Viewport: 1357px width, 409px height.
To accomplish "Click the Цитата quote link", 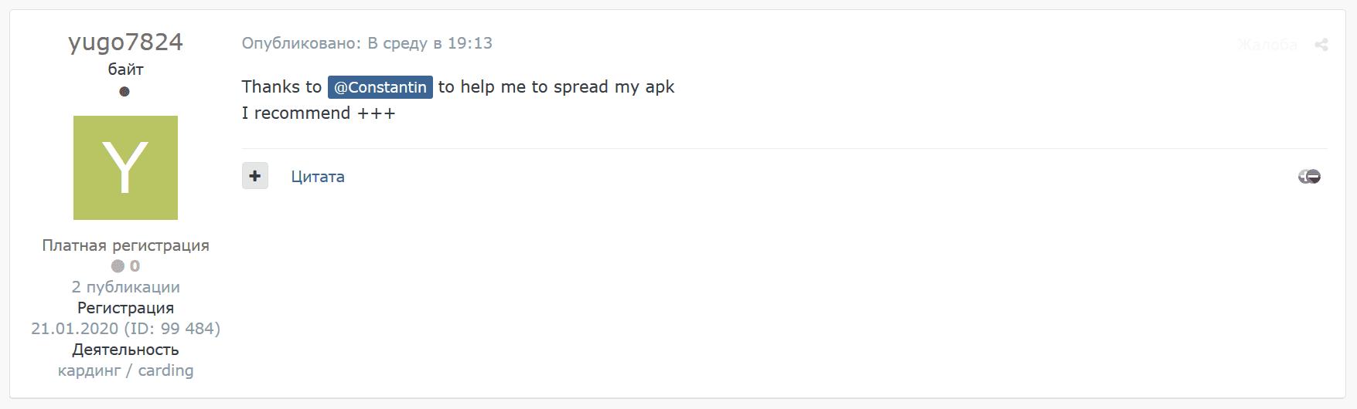I will pyautogui.click(x=318, y=177).
